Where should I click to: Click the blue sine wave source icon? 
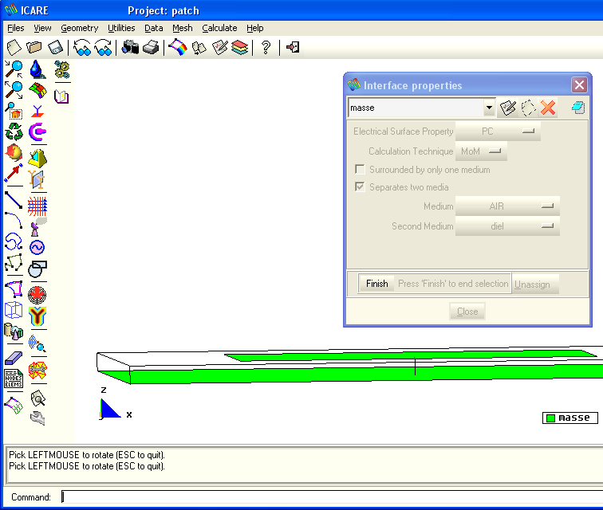[37, 248]
